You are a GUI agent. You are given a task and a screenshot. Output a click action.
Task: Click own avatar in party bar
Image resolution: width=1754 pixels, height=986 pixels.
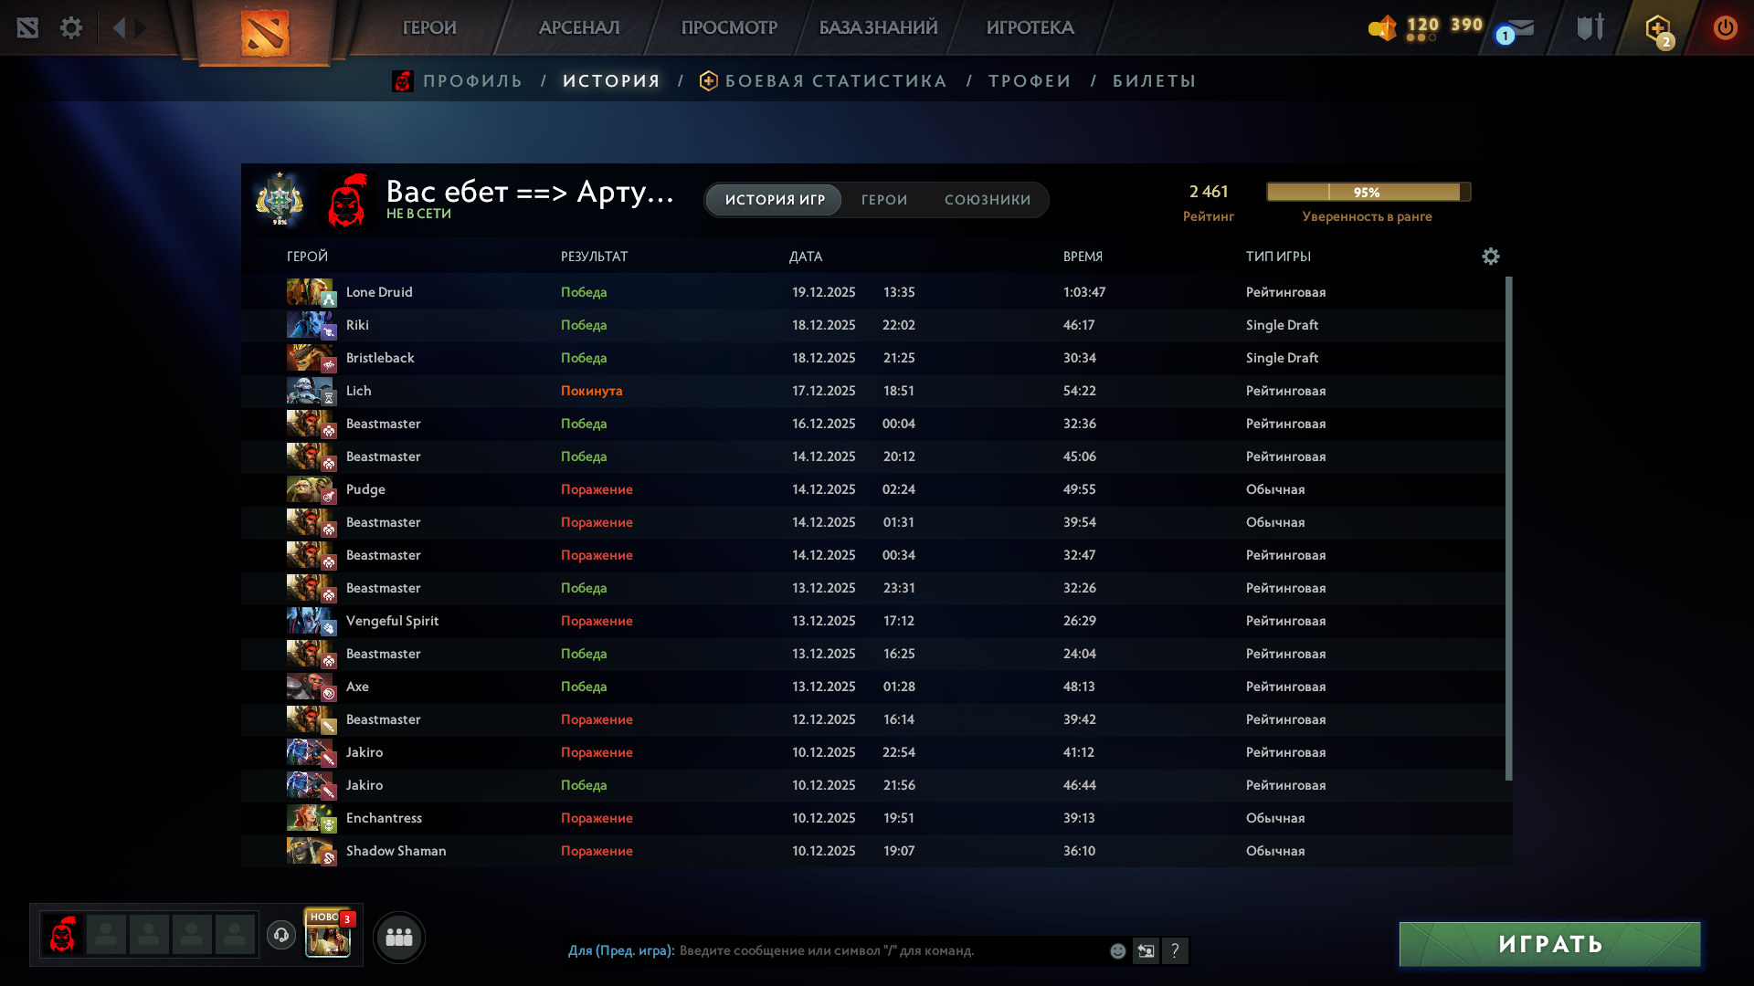click(63, 935)
